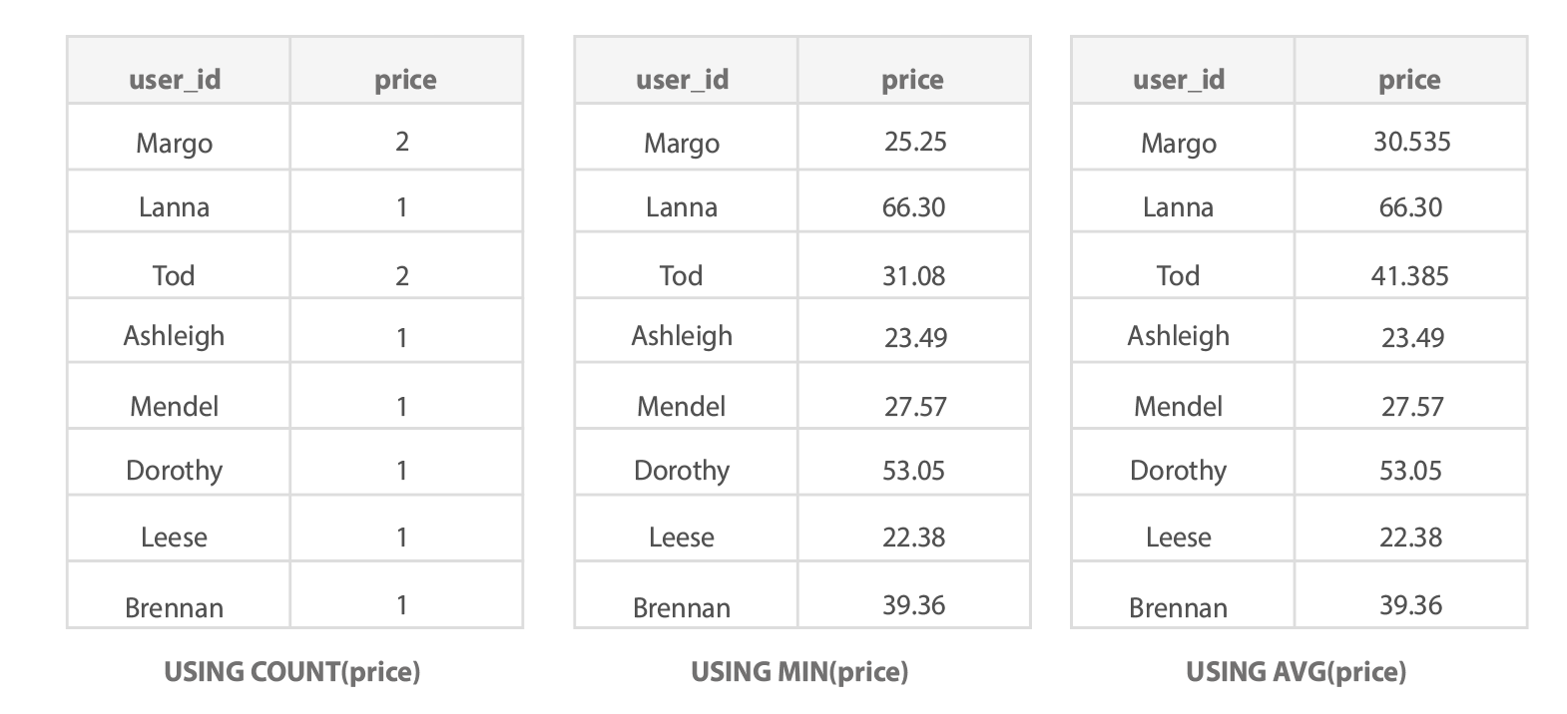Click the USING AVG(price) caption

click(x=1296, y=672)
